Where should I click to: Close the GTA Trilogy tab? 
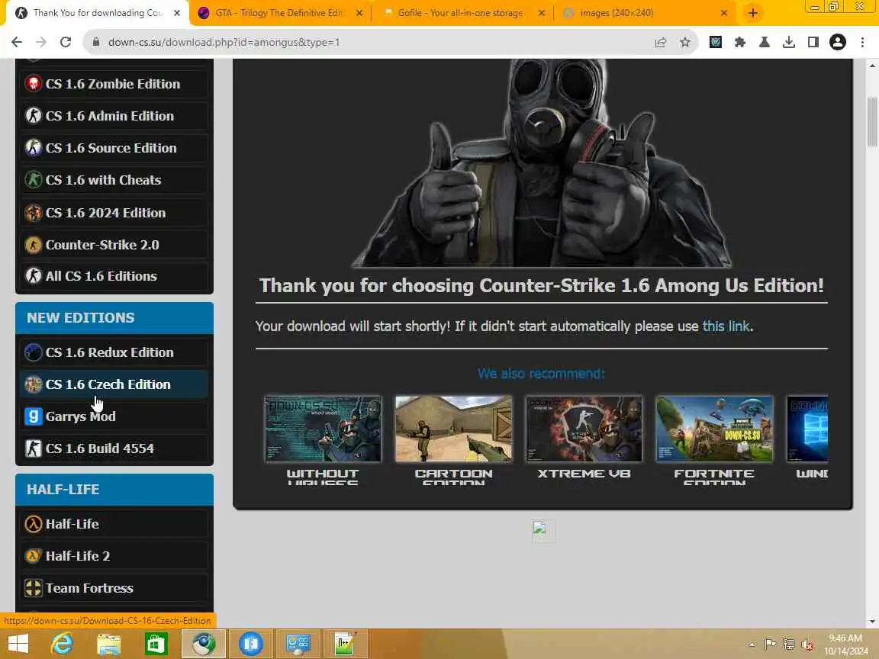[x=359, y=12]
